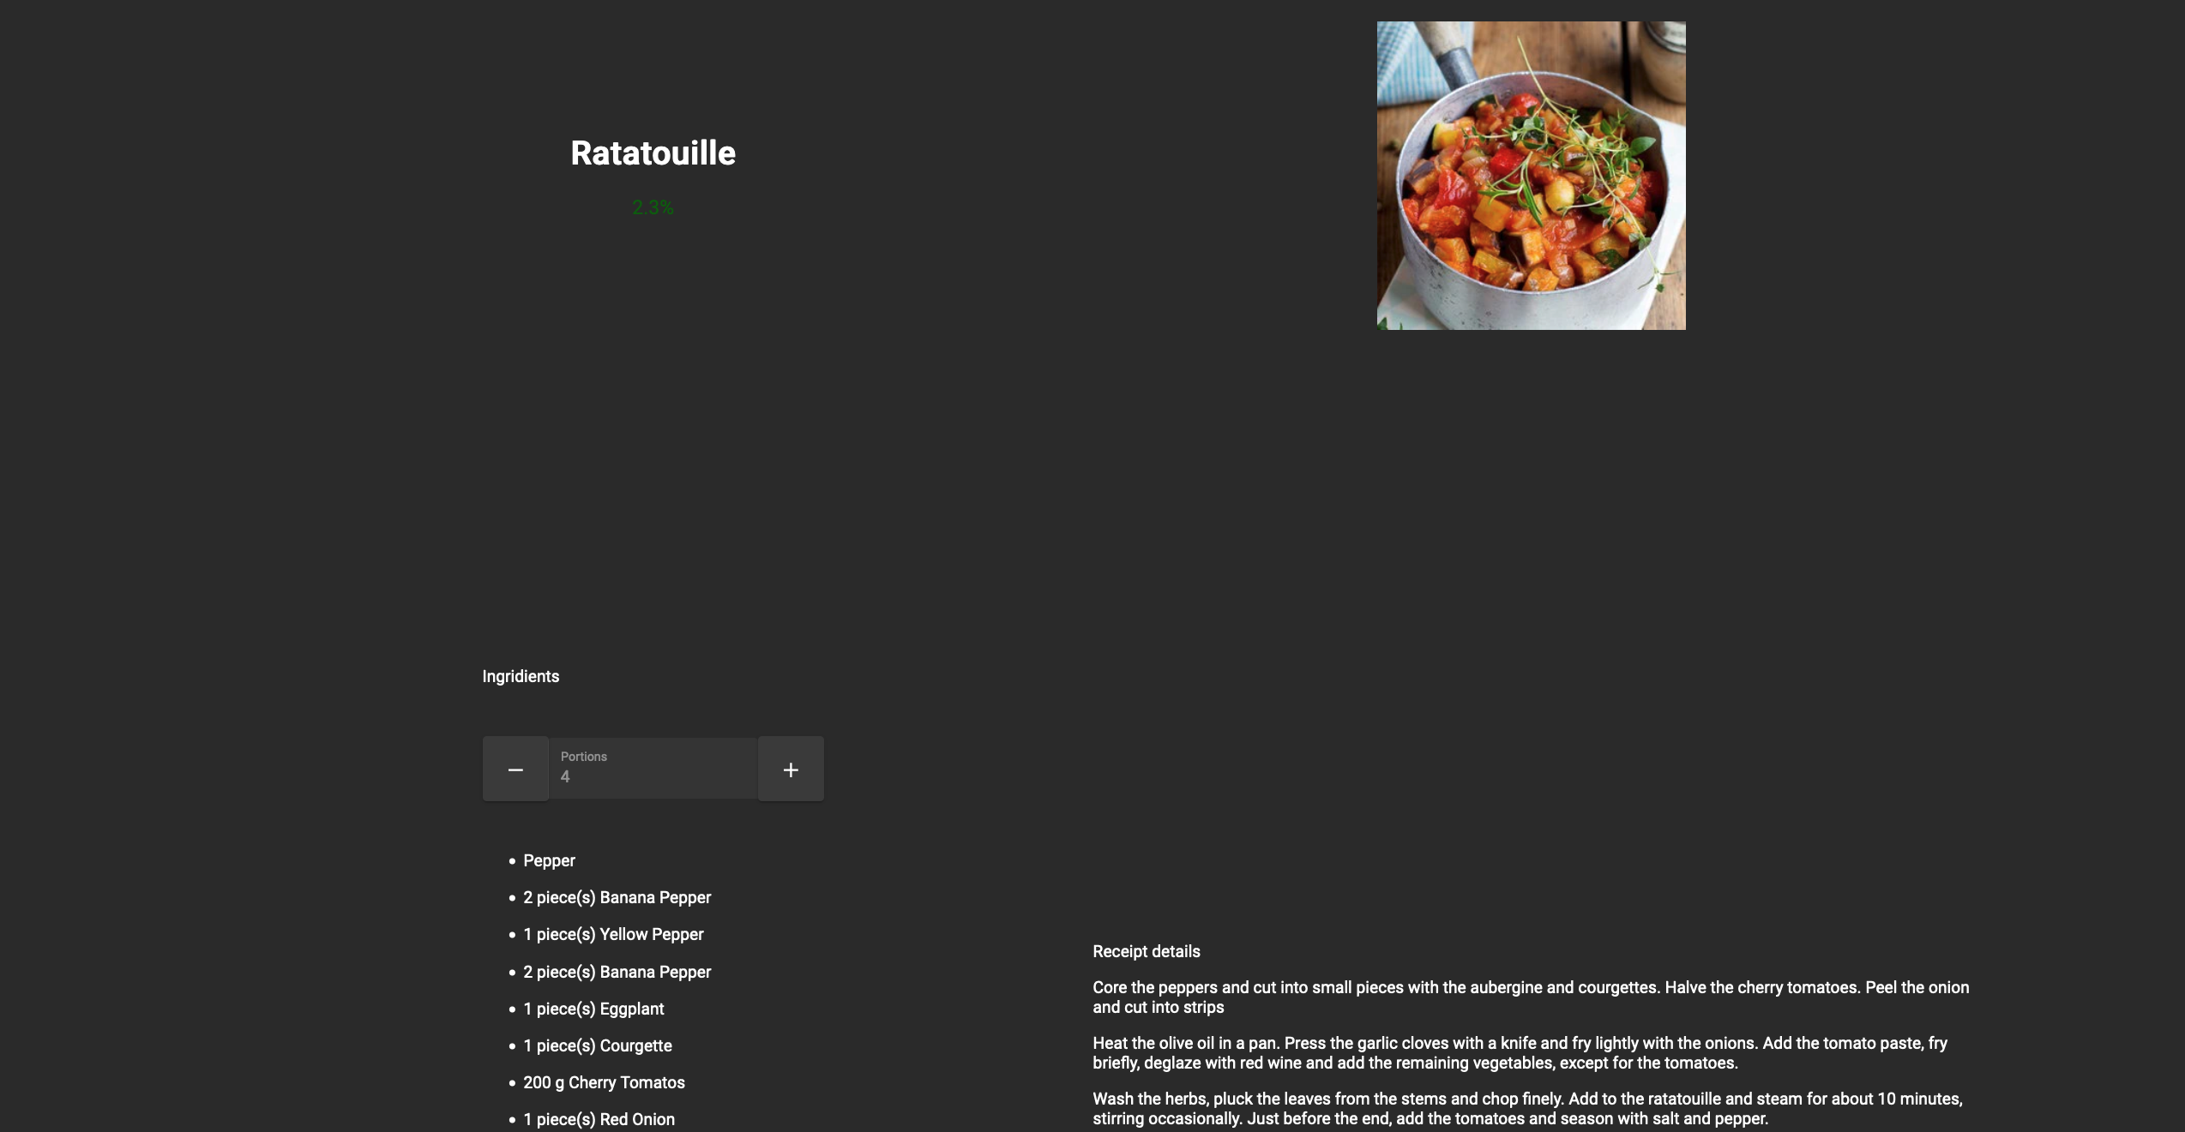Click the paragraph starting 'Core the peppers'
Viewport: 2185px width, 1132px height.
coord(1531,997)
